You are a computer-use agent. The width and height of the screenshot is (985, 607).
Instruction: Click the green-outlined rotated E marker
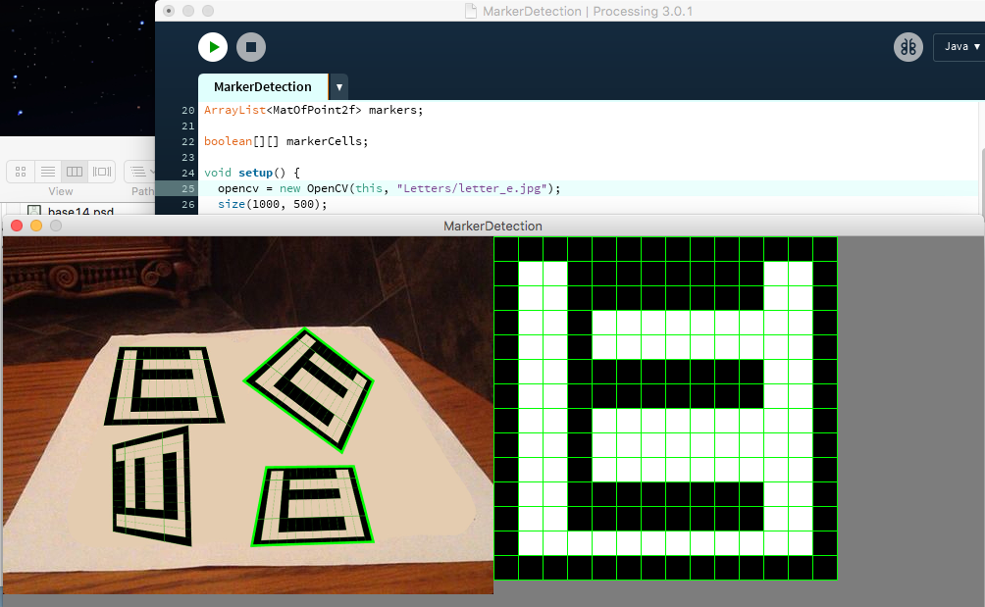coord(309,388)
